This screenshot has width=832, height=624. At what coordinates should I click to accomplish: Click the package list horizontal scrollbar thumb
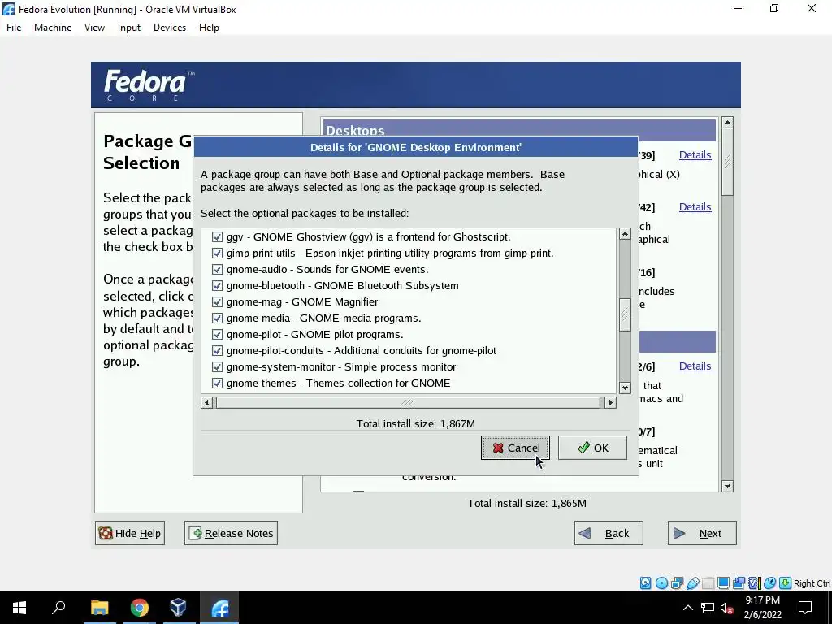[x=408, y=403]
